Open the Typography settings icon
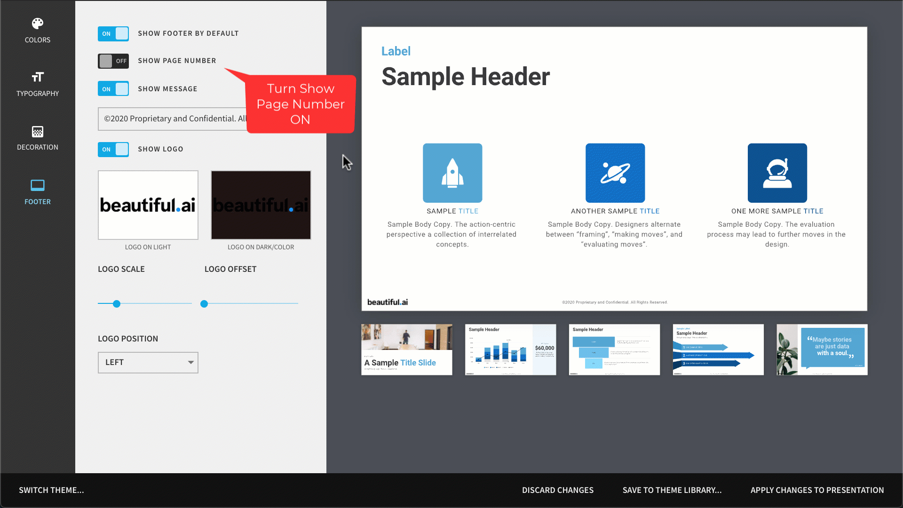 38,77
